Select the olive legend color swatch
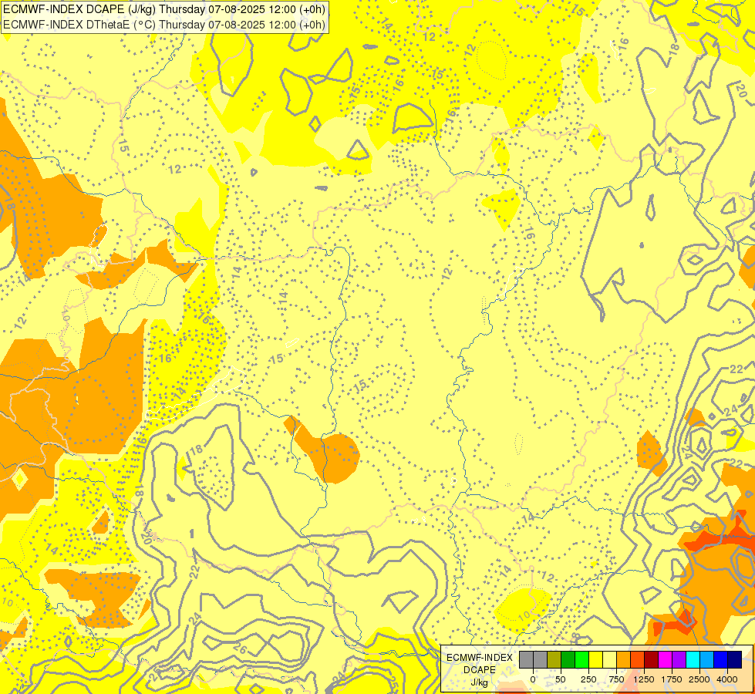Viewport: 755px width, 694px height. coord(554,659)
